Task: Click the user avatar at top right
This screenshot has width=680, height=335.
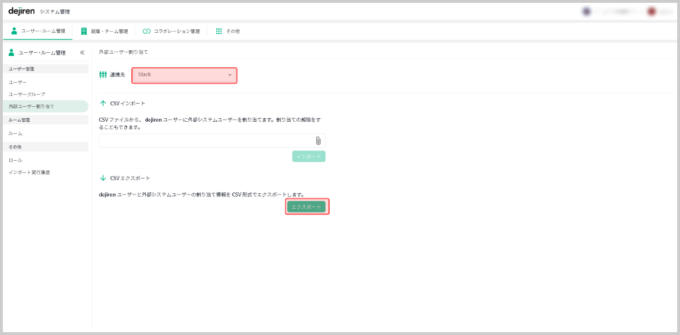Action: [652, 11]
